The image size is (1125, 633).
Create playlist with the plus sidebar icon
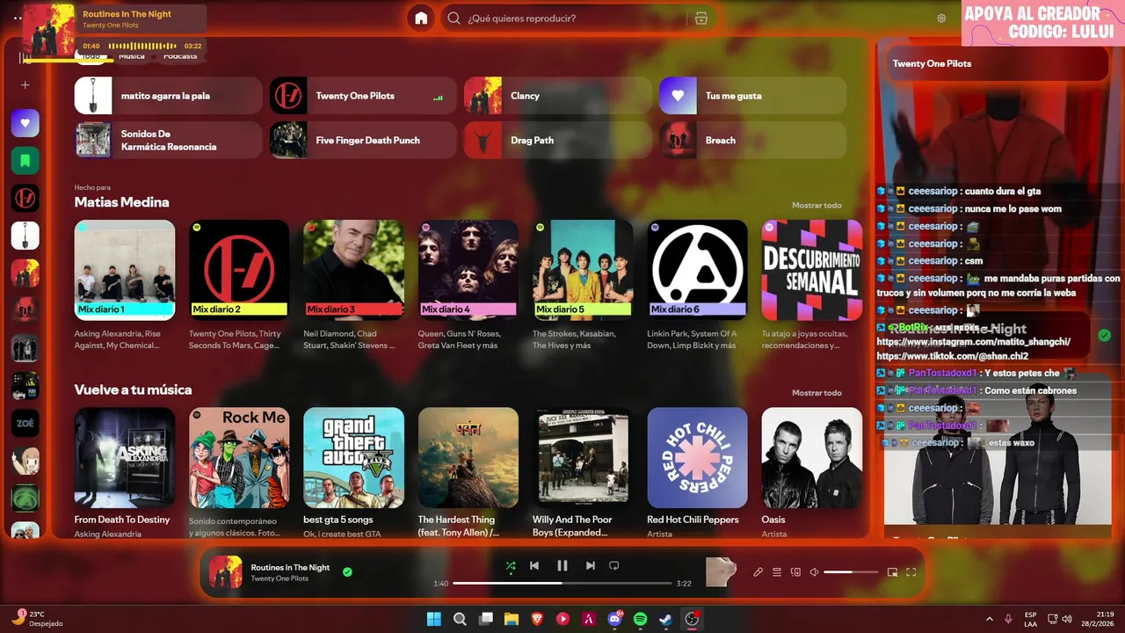pyautogui.click(x=25, y=85)
